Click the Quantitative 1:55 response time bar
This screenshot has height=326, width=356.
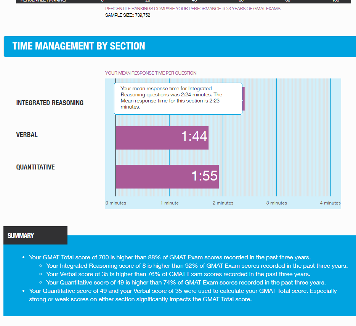pos(167,176)
